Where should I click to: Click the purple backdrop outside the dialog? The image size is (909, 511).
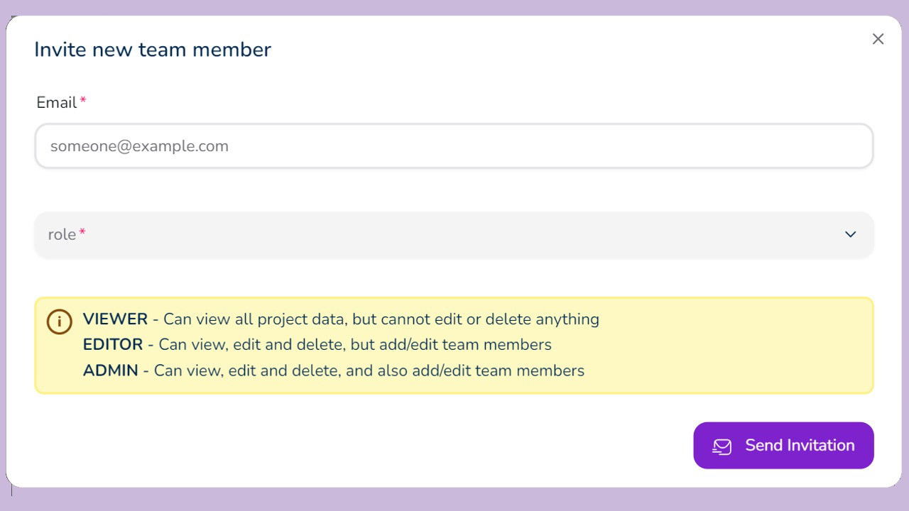click(454, 500)
